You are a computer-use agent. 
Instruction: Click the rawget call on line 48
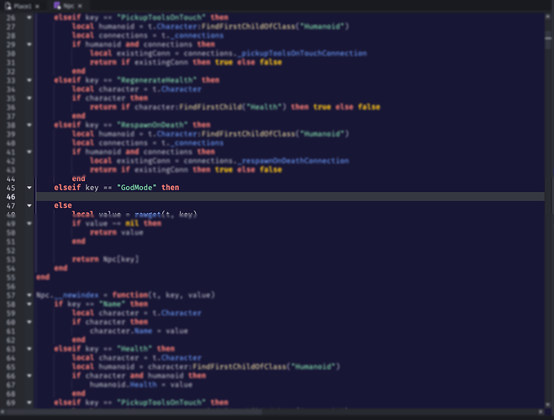pyautogui.click(x=166, y=214)
